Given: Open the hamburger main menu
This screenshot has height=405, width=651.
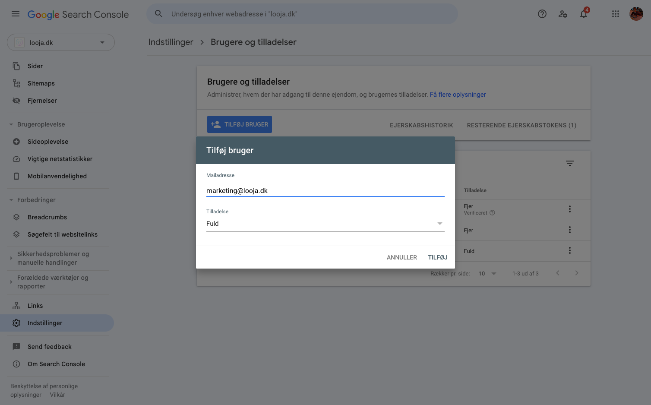Looking at the screenshot, I should click(16, 14).
